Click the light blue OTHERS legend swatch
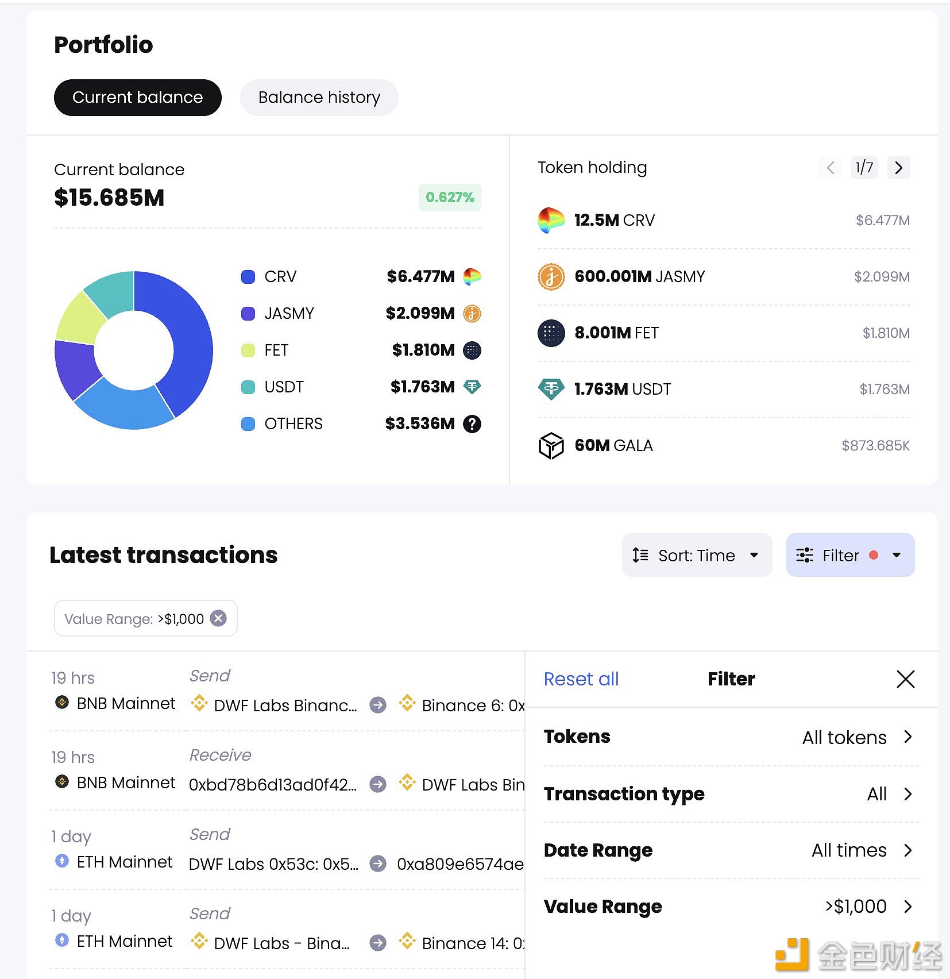 coord(248,424)
